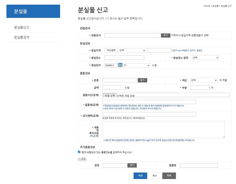Image resolution: width=236 pixels, height=184 pixels.
Task: Focus the 추가물품정보 분류 input
Action: click(115, 165)
